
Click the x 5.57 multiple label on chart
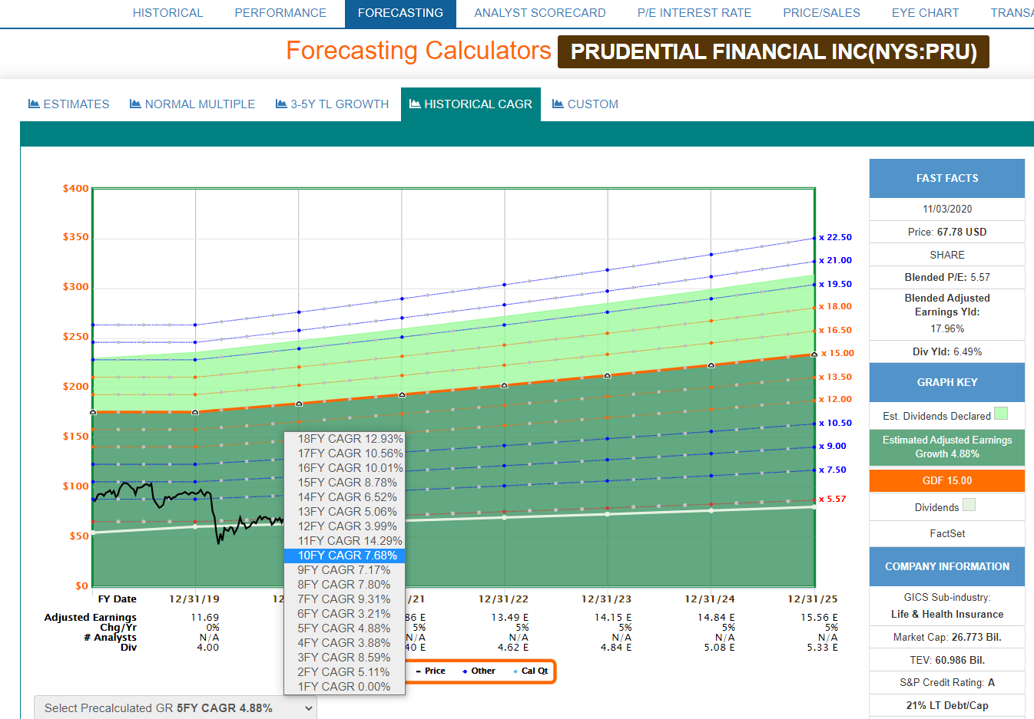[832, 499]
